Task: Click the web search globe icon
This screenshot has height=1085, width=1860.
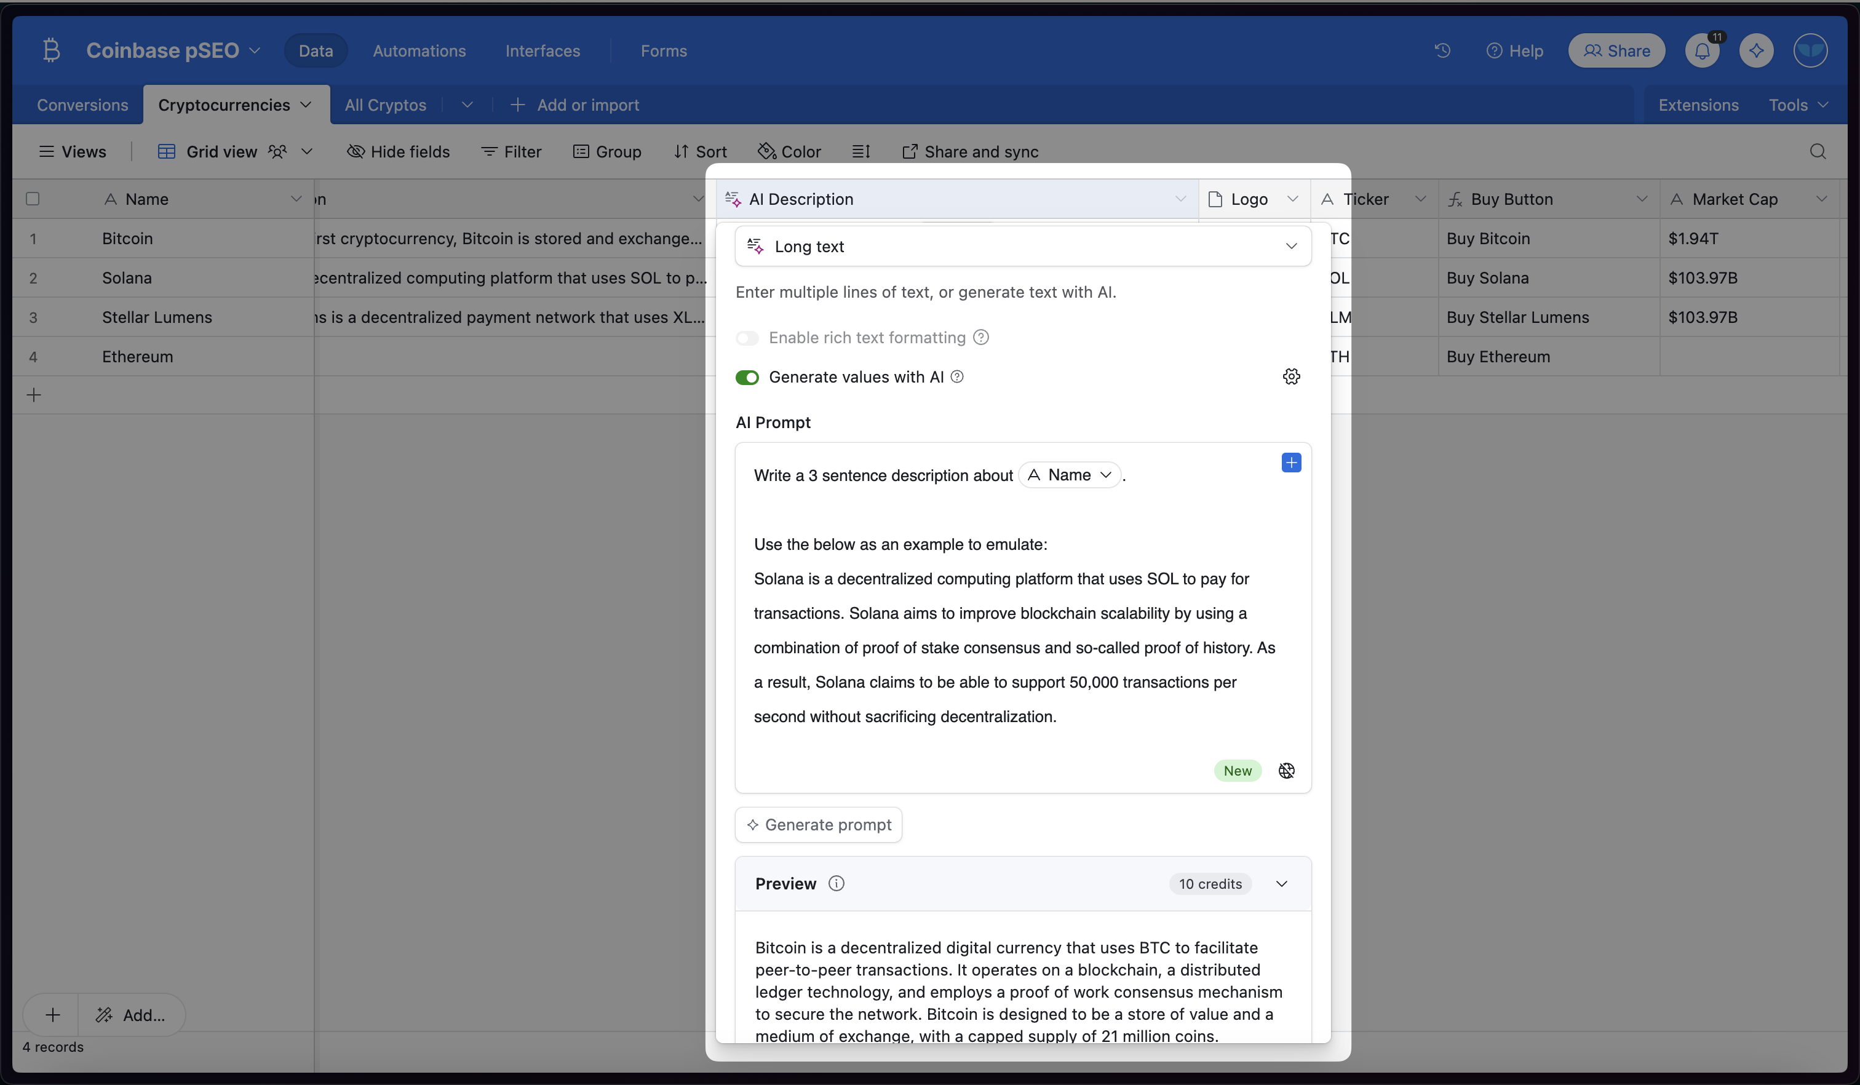Action: click(x=1287, y=771)
